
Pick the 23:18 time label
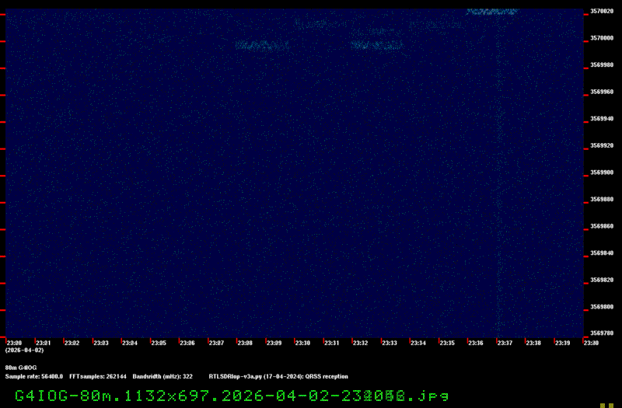tap(533, 343)
